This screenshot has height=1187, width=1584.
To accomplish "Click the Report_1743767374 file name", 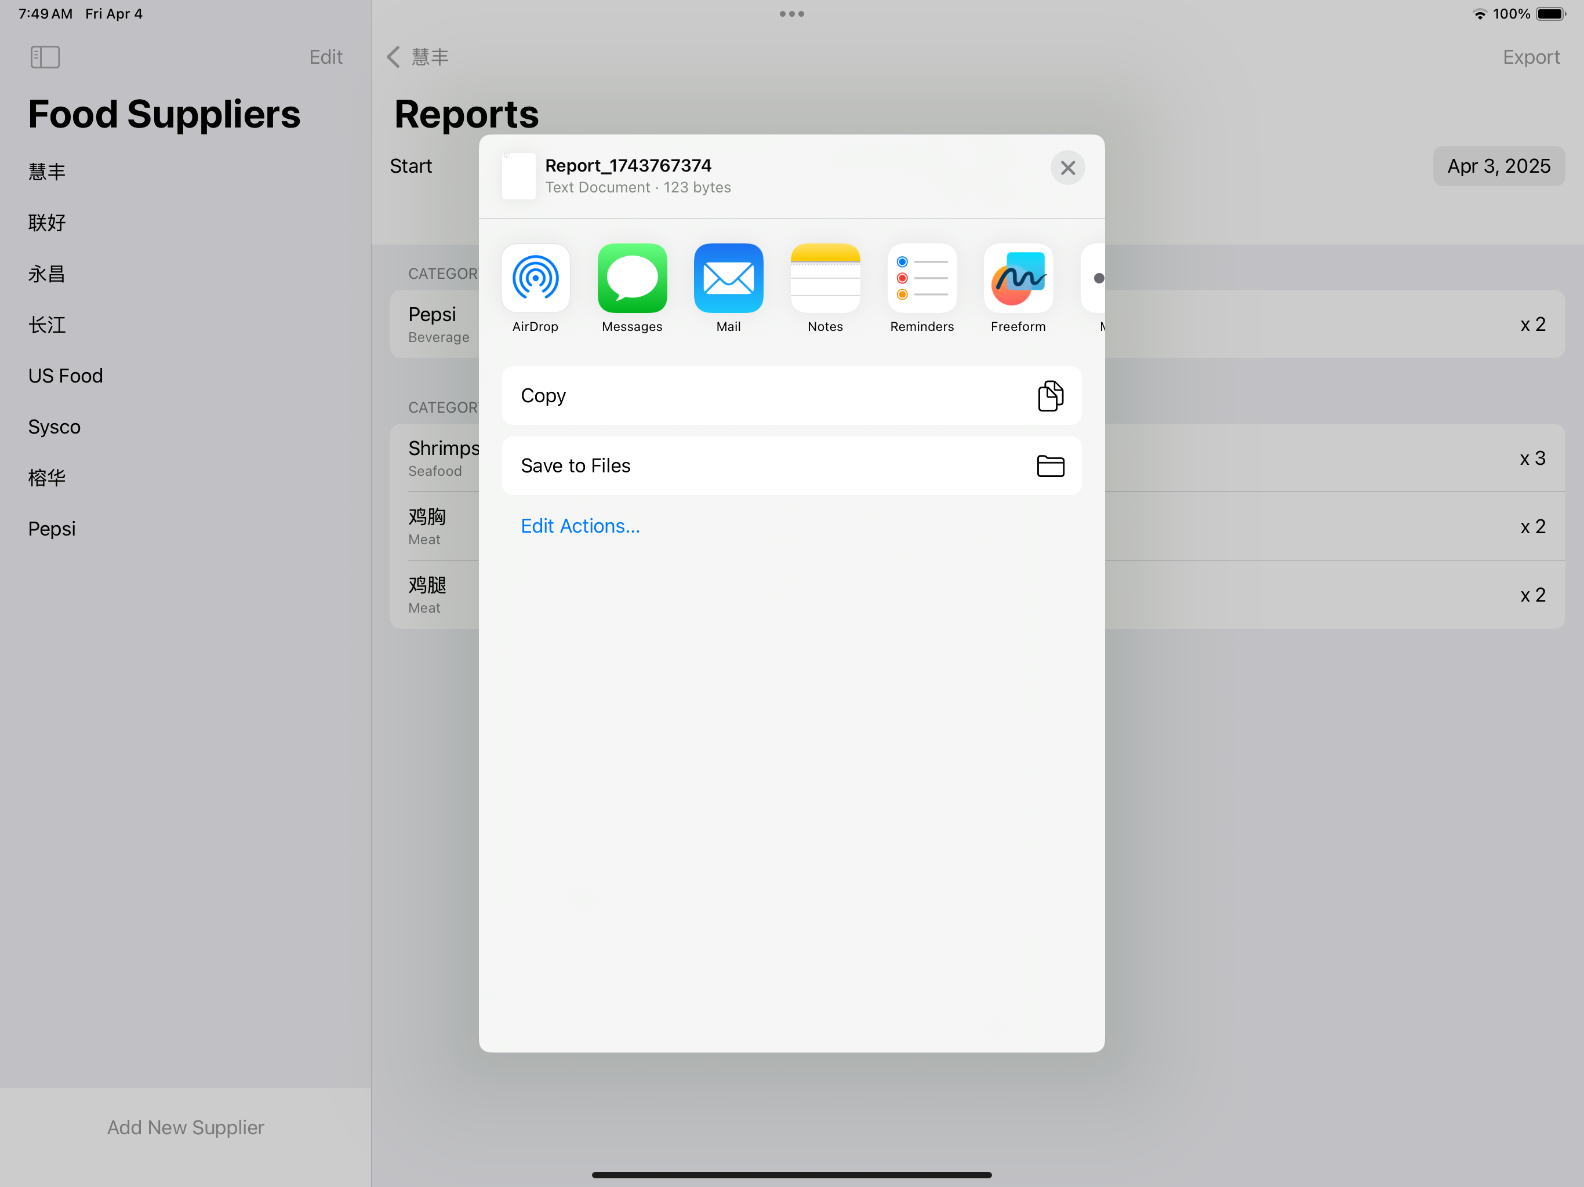I will pyautogui.click(x=628, y=165).
